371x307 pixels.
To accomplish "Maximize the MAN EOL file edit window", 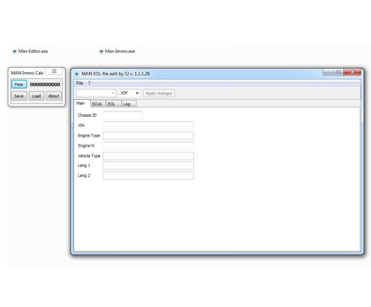I will [338, 72].
